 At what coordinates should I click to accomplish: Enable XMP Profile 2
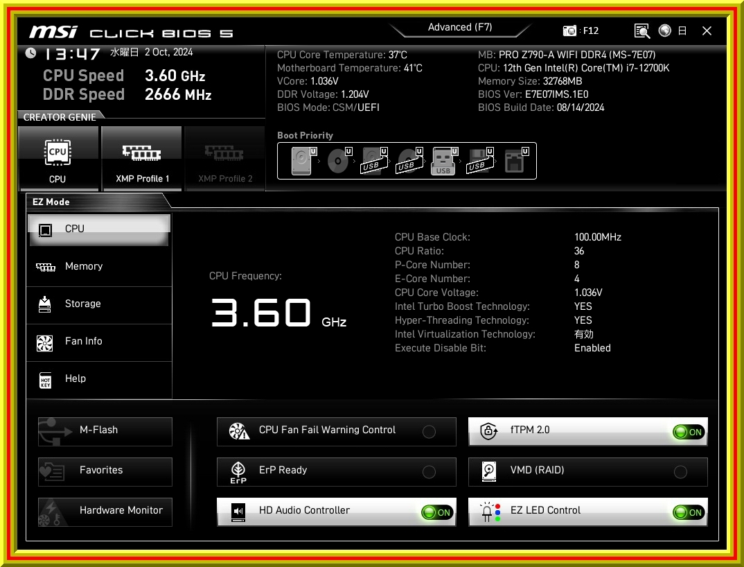pos(225,159)
